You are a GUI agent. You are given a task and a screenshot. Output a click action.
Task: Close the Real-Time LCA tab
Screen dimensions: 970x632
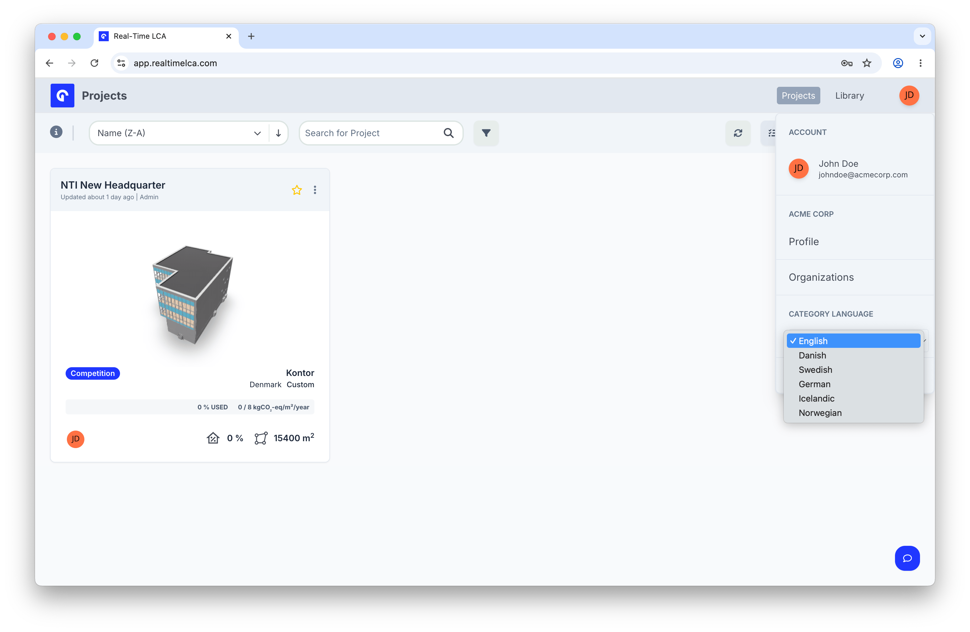[x=229, y=36]
